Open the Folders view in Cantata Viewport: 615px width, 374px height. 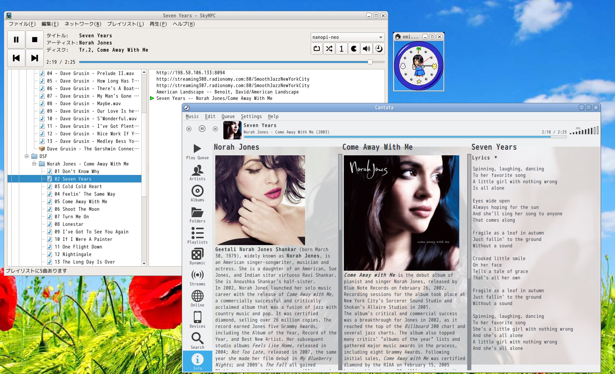click(197, 214)
